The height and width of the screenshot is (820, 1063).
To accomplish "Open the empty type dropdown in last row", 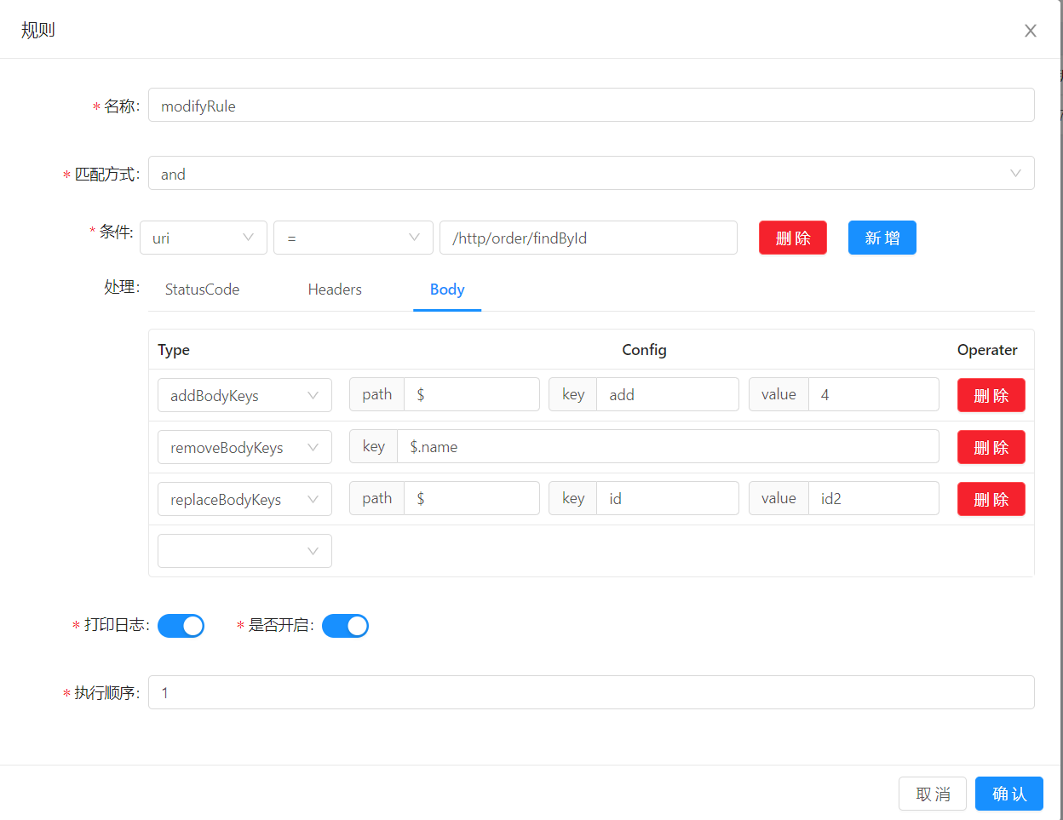I will pos(244,551).
